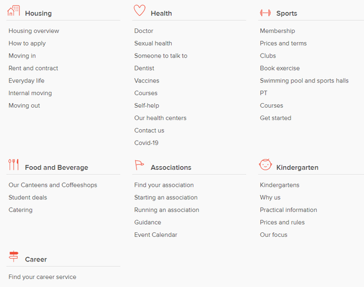The height and width of the screenshot is (287, 364).
Task: Open the Sports section heading
Action: coord(287,13)
